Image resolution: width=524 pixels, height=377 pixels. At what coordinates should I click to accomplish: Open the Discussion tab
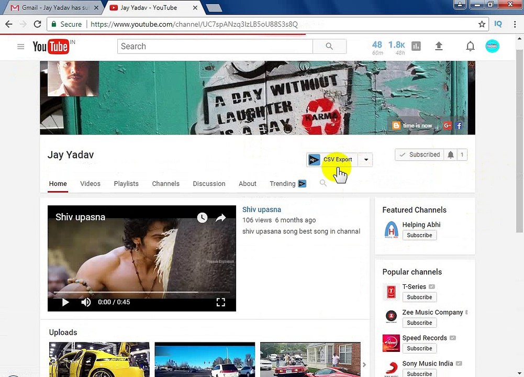[209, 184]
